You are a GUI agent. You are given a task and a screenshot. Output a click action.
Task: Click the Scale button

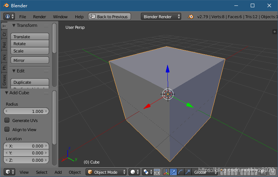point(30,51)
